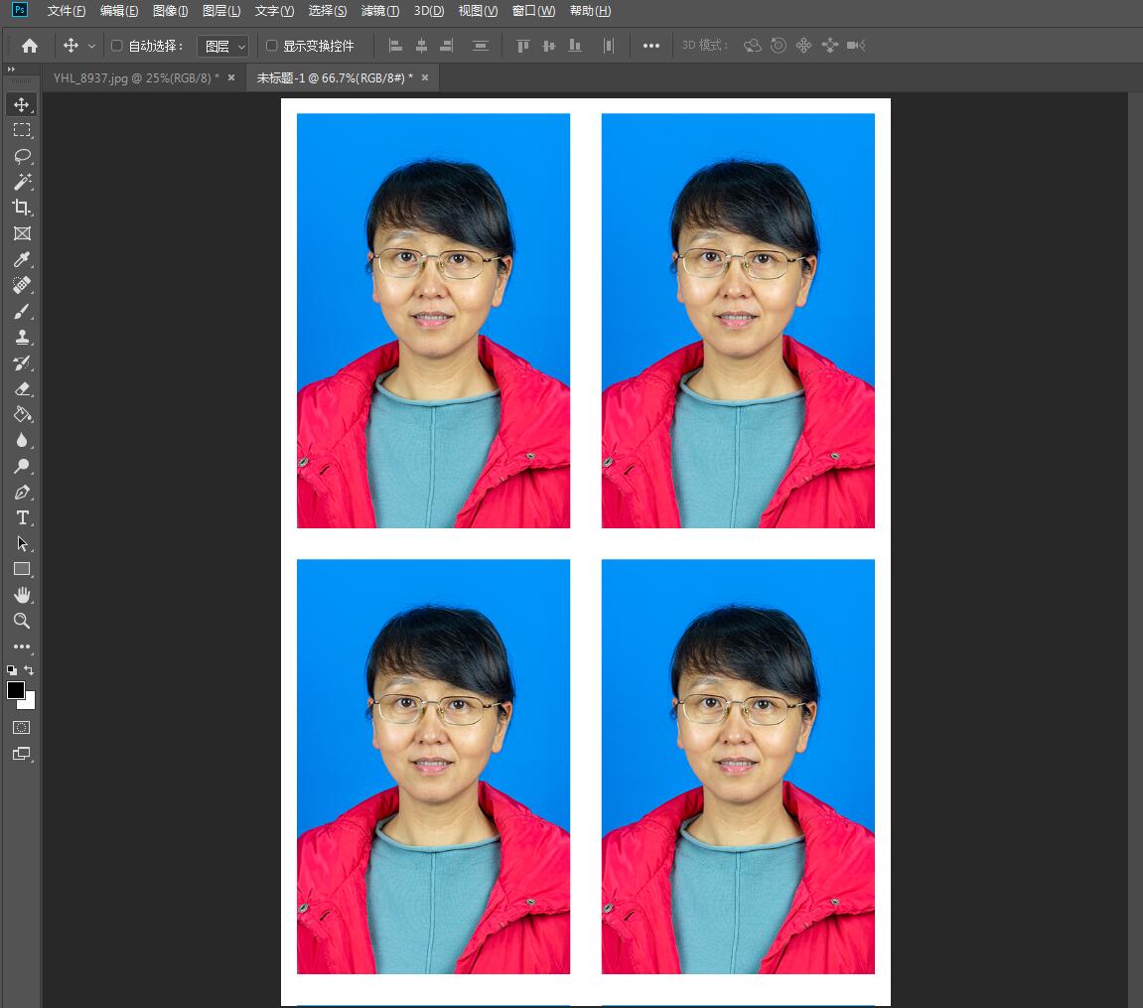Choose the Eyedropper tool

[x=21, y=259]
